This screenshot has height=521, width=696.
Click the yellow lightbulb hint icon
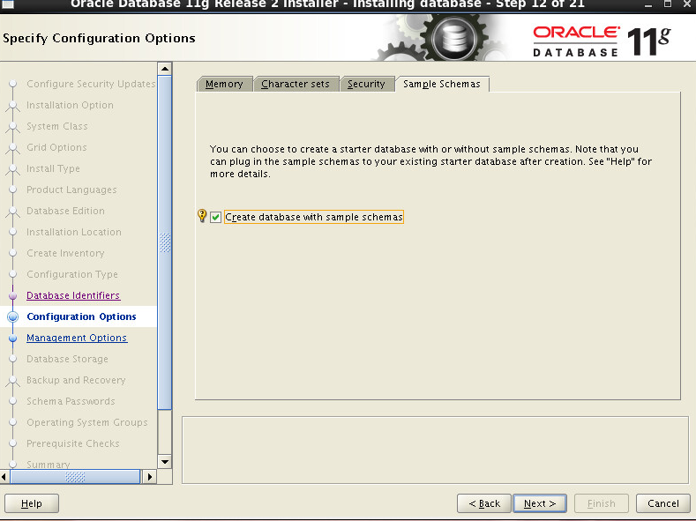click(202, 216)
